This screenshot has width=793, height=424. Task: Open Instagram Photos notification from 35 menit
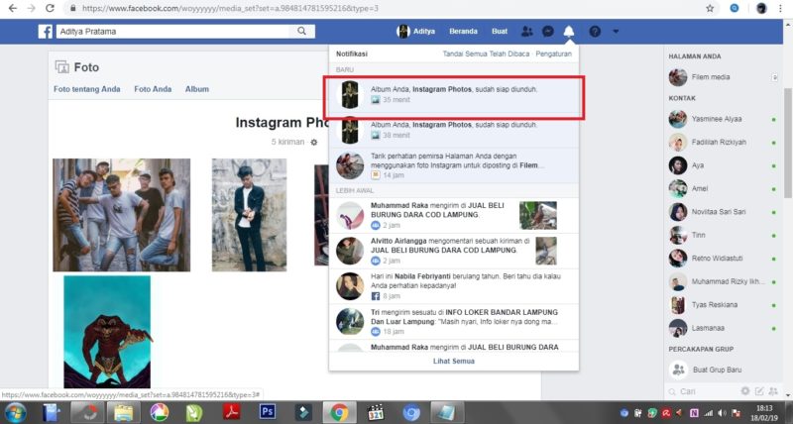[454, 94]
